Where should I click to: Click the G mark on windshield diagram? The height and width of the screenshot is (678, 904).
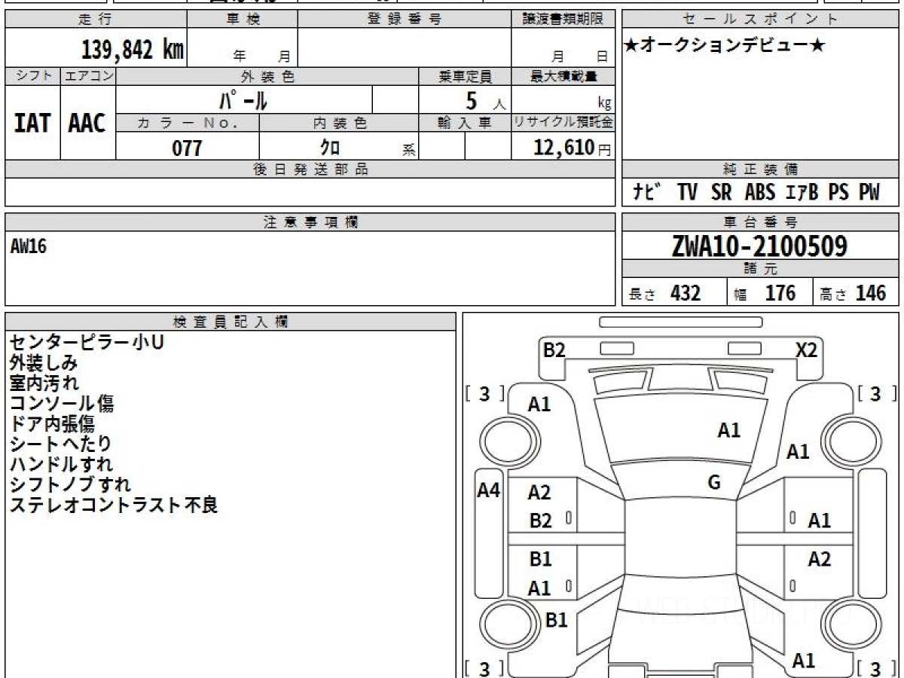tap(714, 483)
